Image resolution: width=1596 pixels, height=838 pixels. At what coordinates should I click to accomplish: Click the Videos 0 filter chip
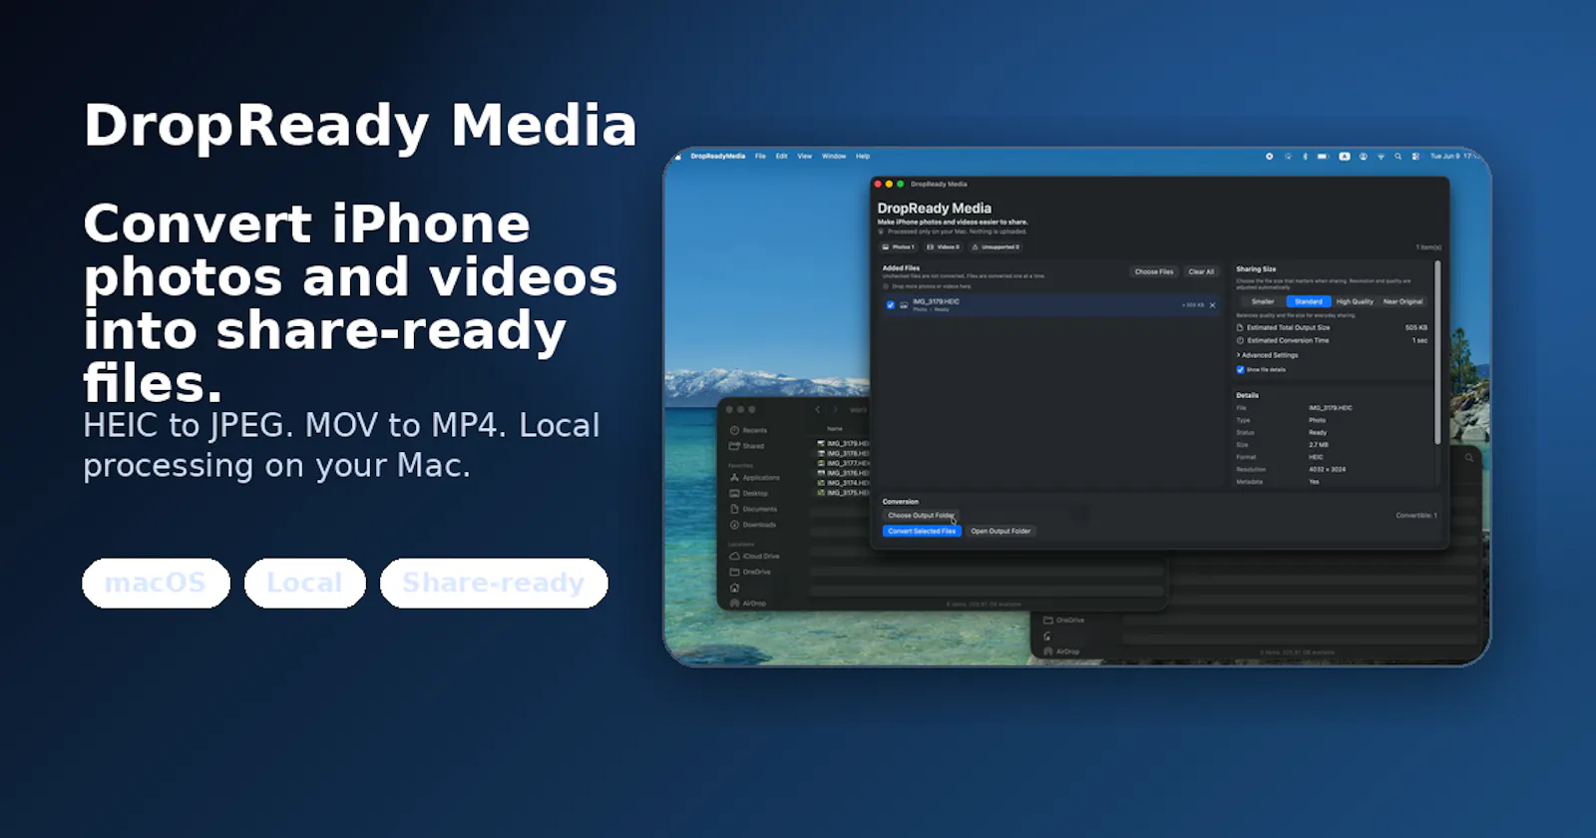click(943, 246)
